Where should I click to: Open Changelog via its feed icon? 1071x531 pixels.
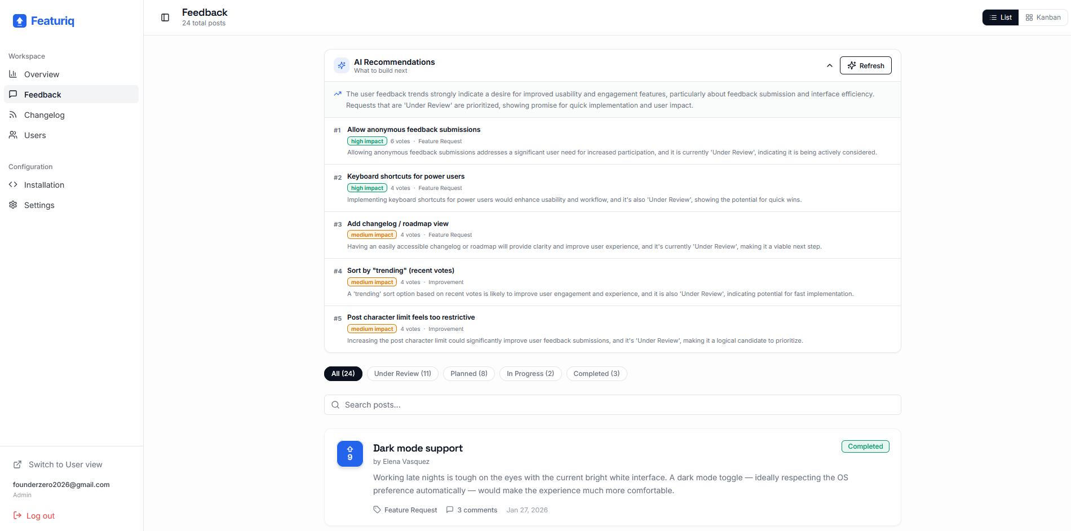[x=13, y=115]
